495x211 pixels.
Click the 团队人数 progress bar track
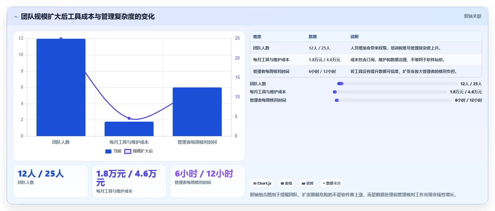point(397,84)
